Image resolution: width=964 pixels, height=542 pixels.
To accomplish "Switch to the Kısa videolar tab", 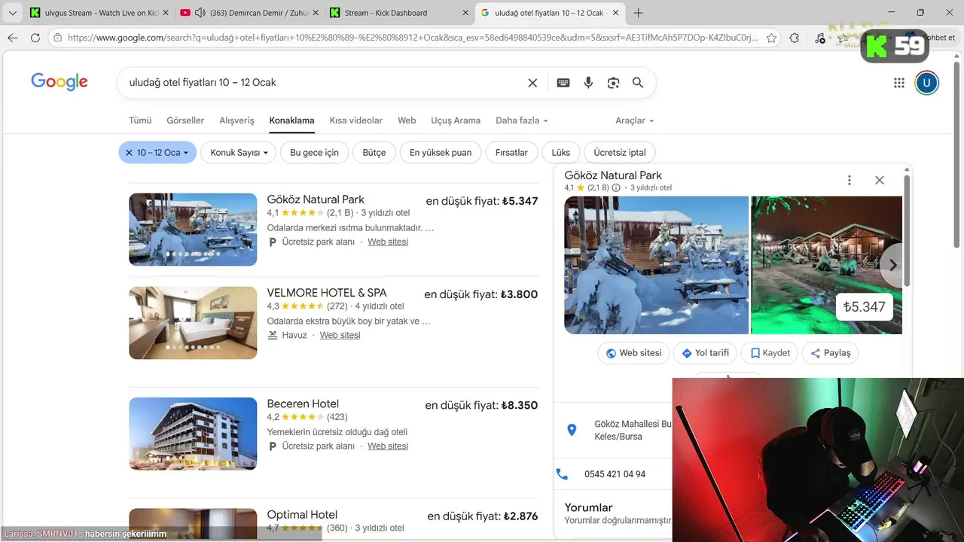I will pyautogui.click(x=356, y=120).
